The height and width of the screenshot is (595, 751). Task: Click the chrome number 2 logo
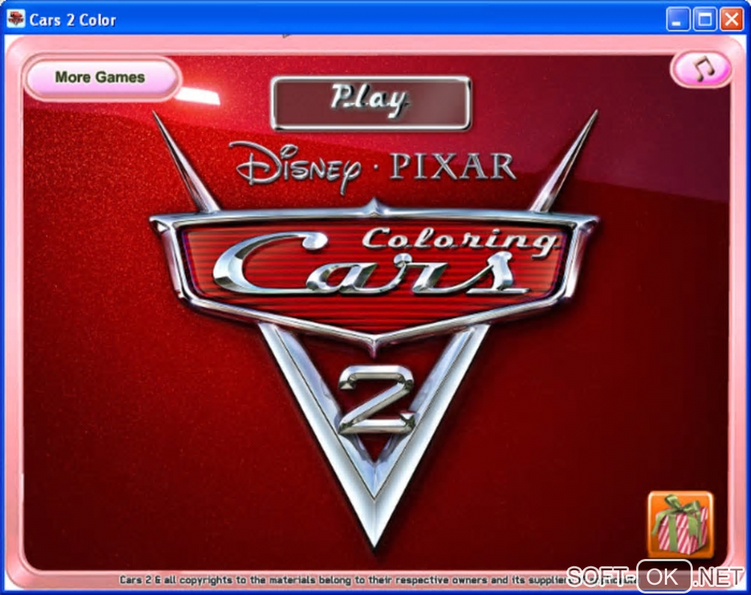pyautogui.click(x=376, y=400)
